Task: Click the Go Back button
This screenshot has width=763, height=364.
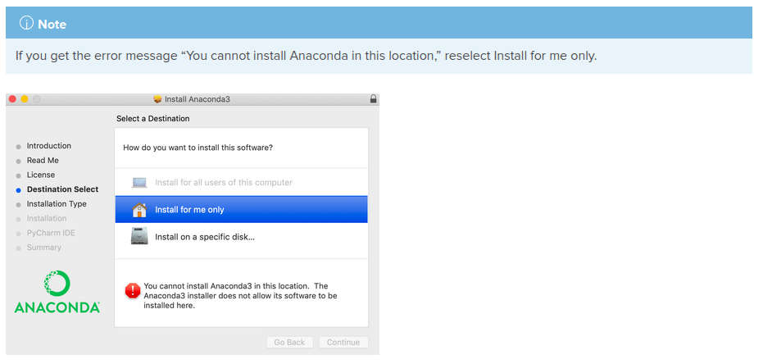Action: pyautogui.click(x=289, y=342)
